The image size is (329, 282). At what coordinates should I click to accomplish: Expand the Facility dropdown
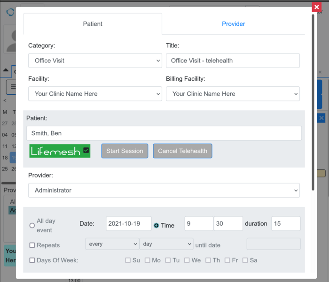coord(95,94)
